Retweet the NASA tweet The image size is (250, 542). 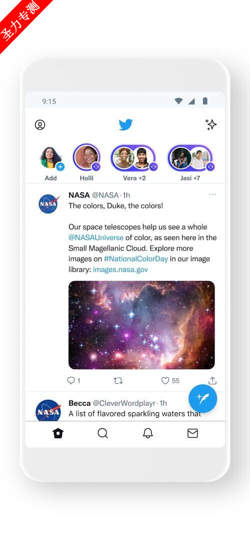point(118,381)
